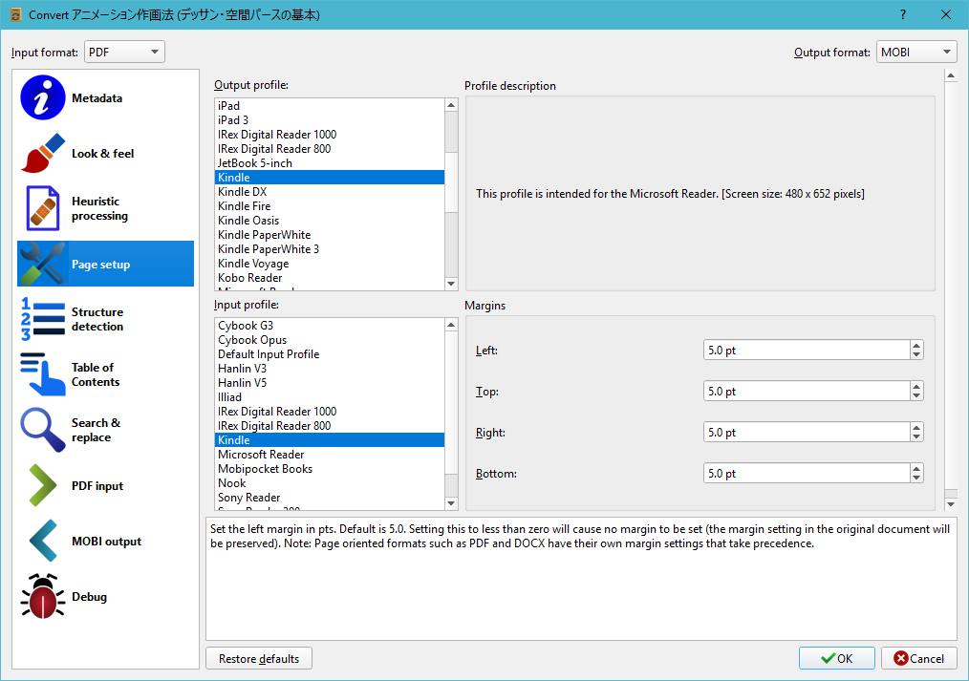The width and height of the screenshot is (969, 681).
Task: Select iPad 3 in Output profile list
Action: pyautogui.click(x=330, y=119)
